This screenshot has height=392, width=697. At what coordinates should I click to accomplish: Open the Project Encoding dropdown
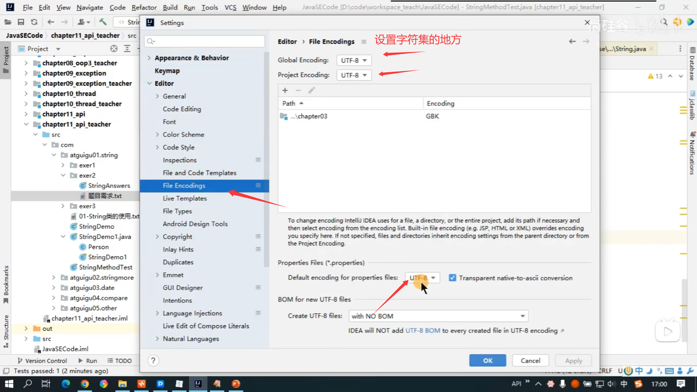(x=354, y=75)
